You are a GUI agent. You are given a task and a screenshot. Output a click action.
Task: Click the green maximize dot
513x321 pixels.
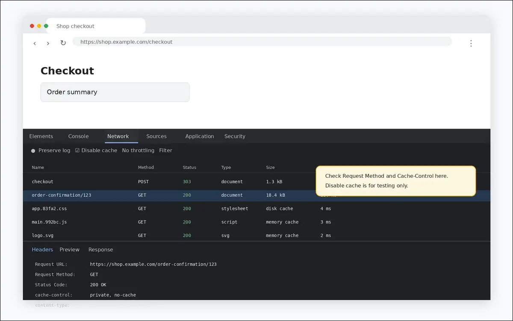[x=46, y=26]
